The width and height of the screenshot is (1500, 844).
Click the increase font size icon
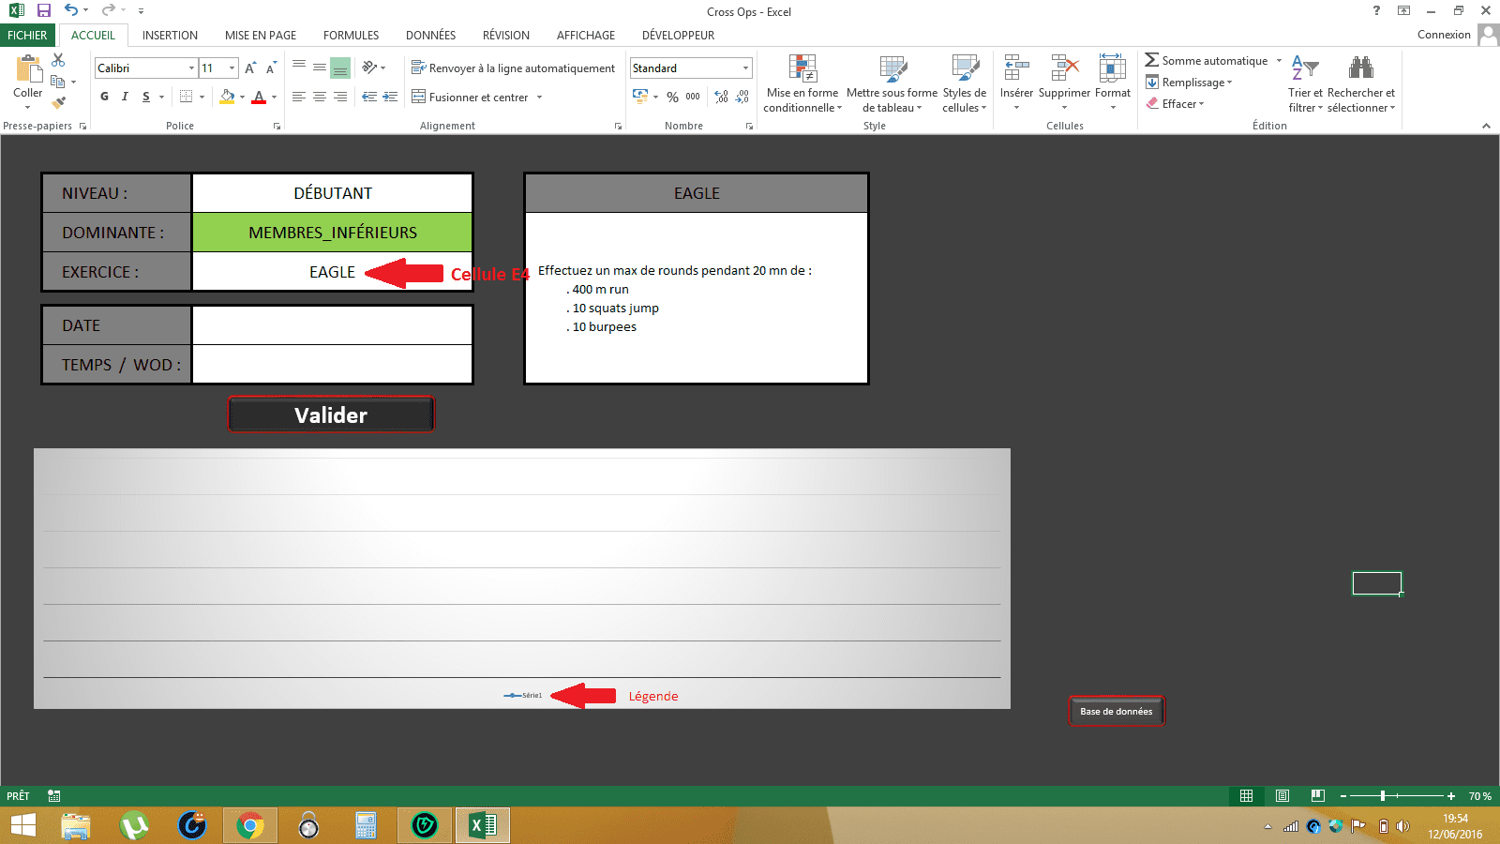coord(250,68)
